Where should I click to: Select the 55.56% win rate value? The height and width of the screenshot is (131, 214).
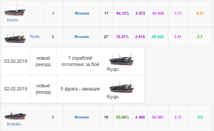[x=123, y=117]
